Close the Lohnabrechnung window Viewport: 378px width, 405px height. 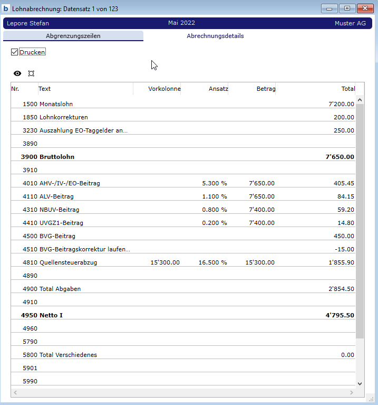click(x=364, y=8)
